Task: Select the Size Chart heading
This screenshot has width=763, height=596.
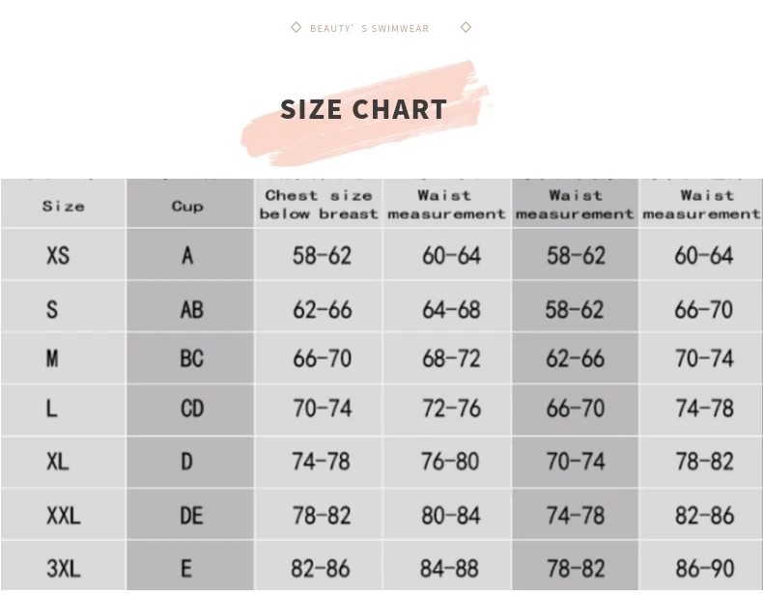Action: (364, 109)
